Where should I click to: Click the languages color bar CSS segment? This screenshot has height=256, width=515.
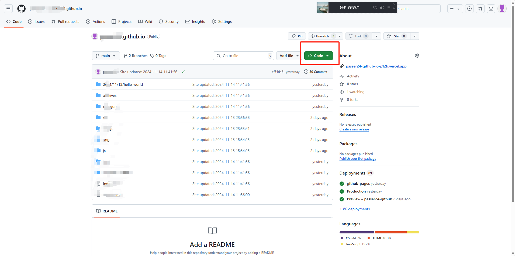pyautogui.click(x=357, y=232)
